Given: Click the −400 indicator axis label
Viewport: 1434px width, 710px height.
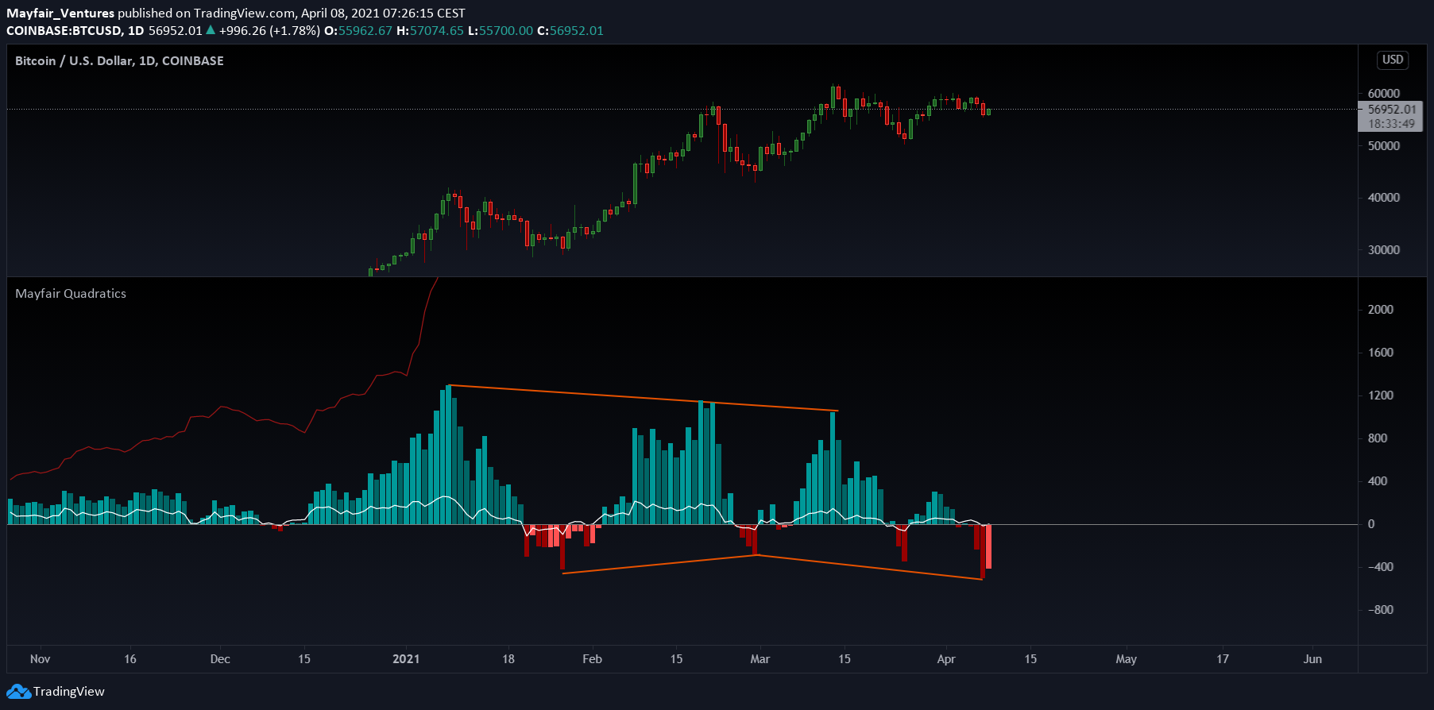Looking at the screenshot, I should tap(1380, 567).
